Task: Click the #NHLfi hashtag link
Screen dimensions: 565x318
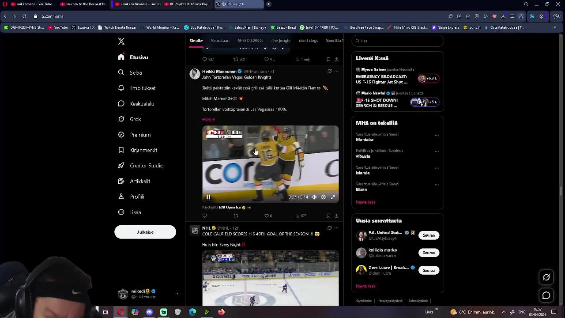Action: pos(208,120)
